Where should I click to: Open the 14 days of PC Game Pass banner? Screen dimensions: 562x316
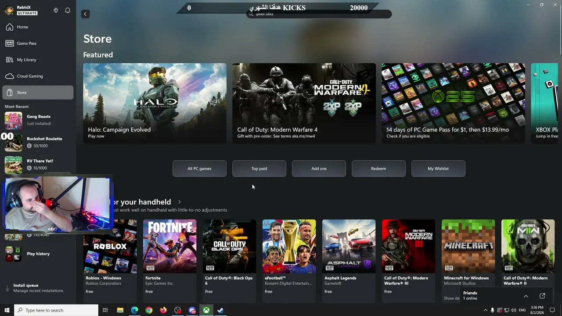(x=453, y=103)
